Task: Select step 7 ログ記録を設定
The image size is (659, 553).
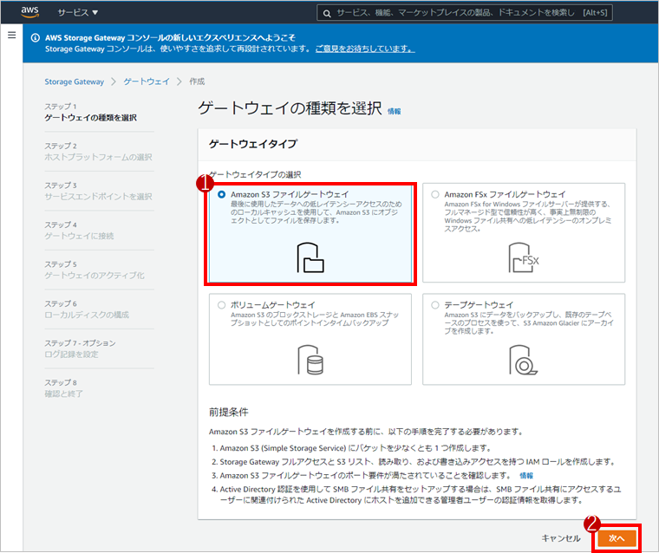Action: (71, 355)
